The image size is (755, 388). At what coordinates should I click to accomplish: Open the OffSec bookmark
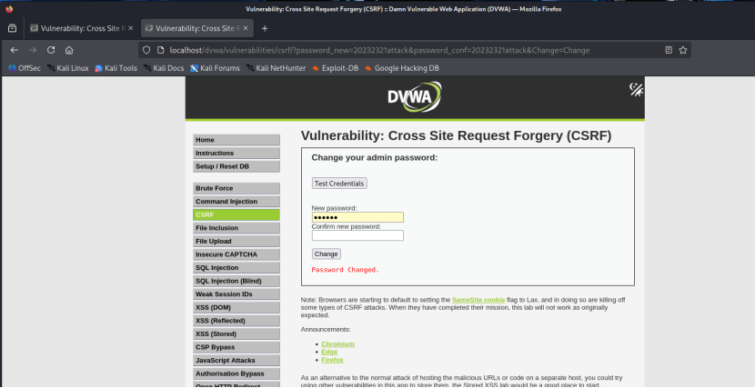24,68
